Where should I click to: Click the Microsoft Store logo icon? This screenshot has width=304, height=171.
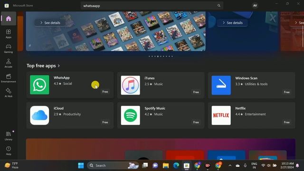pos(7,6)
